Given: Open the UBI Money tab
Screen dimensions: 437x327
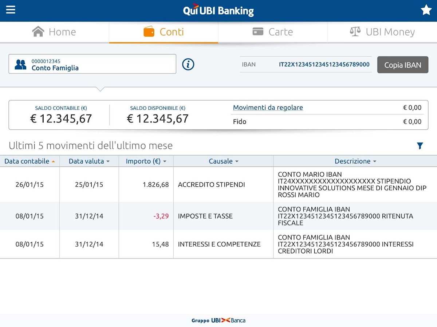Looking at the screenshot, I should pos(382,32).
